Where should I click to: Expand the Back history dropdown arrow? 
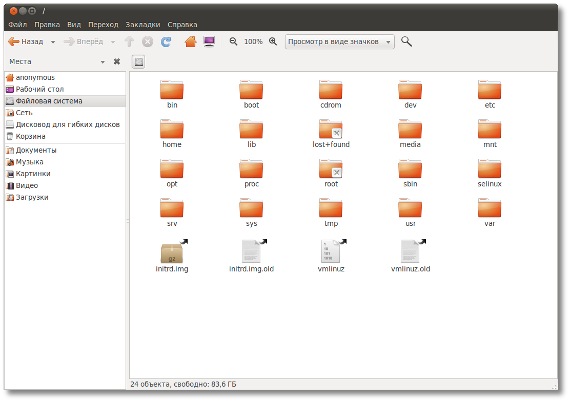coord(53,42)
